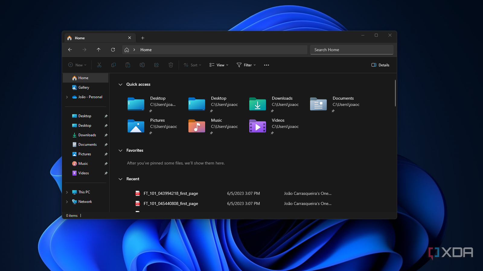Click the vertical scrollbar in content pane

(x=395, y=93)
